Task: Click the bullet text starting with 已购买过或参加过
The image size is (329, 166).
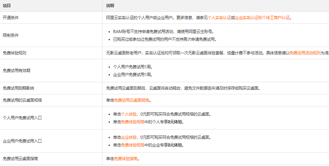Action: click(165, 39)
